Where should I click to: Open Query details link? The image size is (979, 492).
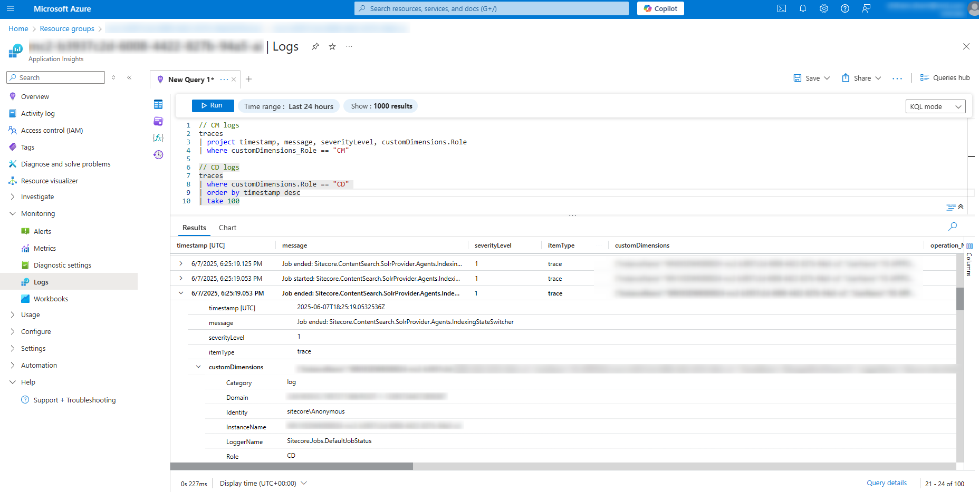tap(887, 483)
